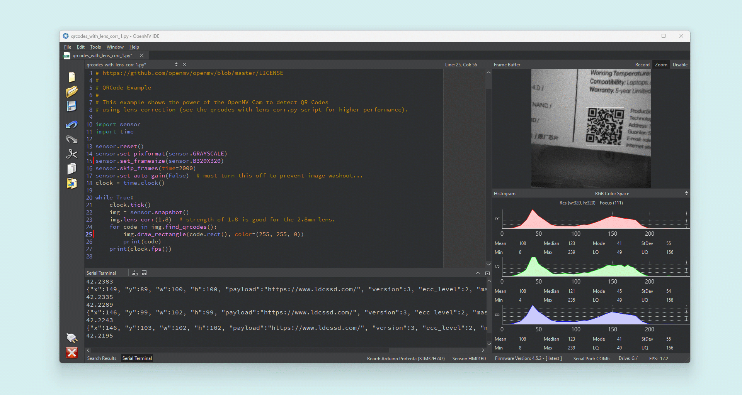Click the Undo arrow icon
The width and height of the screenshot is (742, 395).
coord(72,125)
